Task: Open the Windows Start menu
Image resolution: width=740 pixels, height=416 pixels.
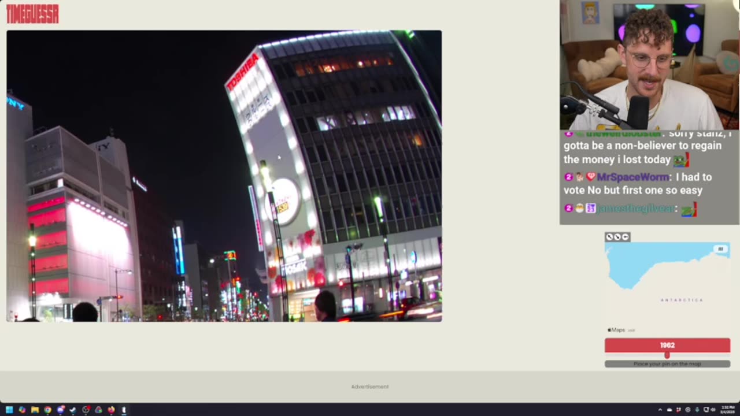Action: 9,410
